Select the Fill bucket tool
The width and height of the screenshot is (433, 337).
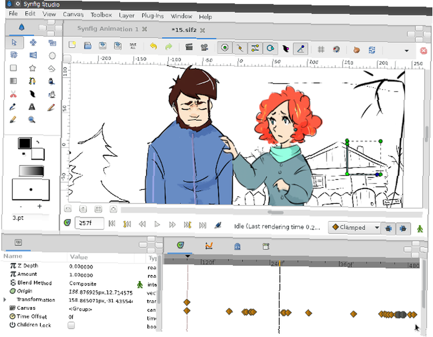point(52,94)
